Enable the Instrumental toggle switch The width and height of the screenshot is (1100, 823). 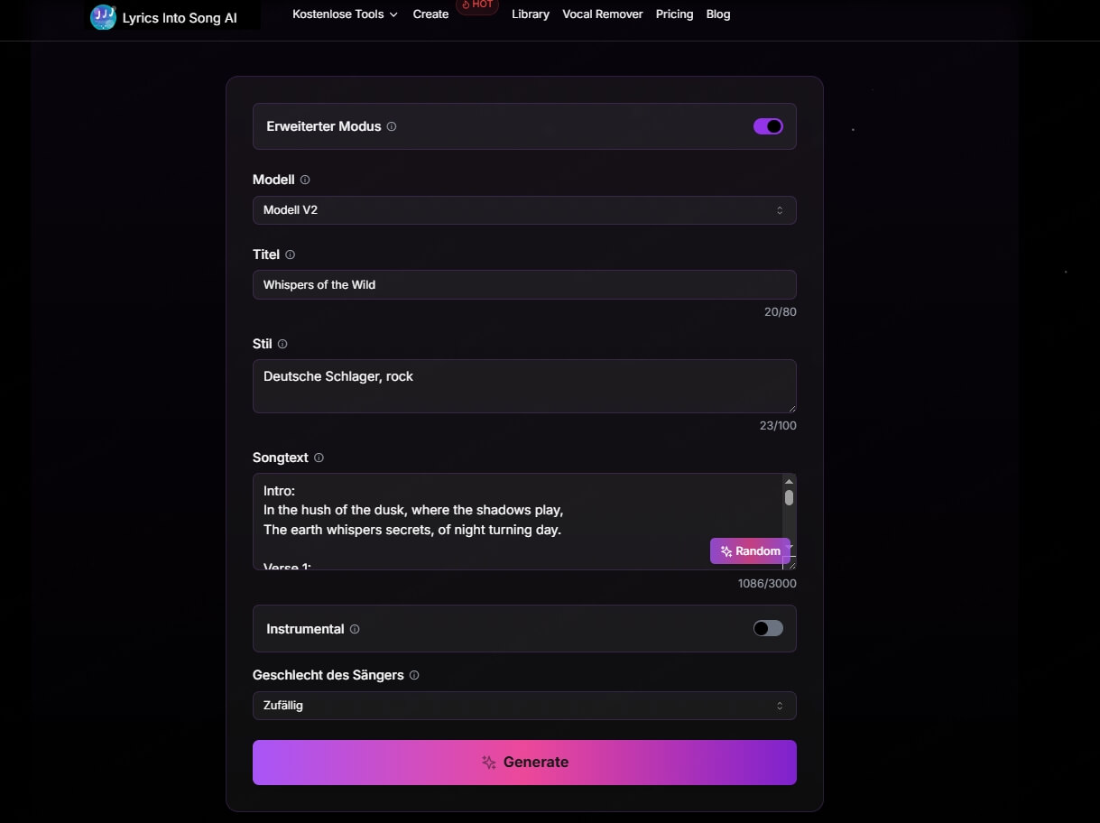point(768,628)
